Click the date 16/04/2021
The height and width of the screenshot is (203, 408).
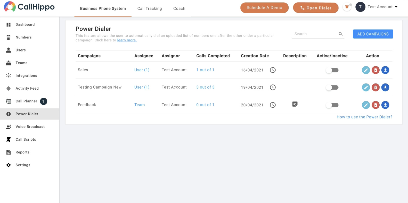click(x=252, y=70)
